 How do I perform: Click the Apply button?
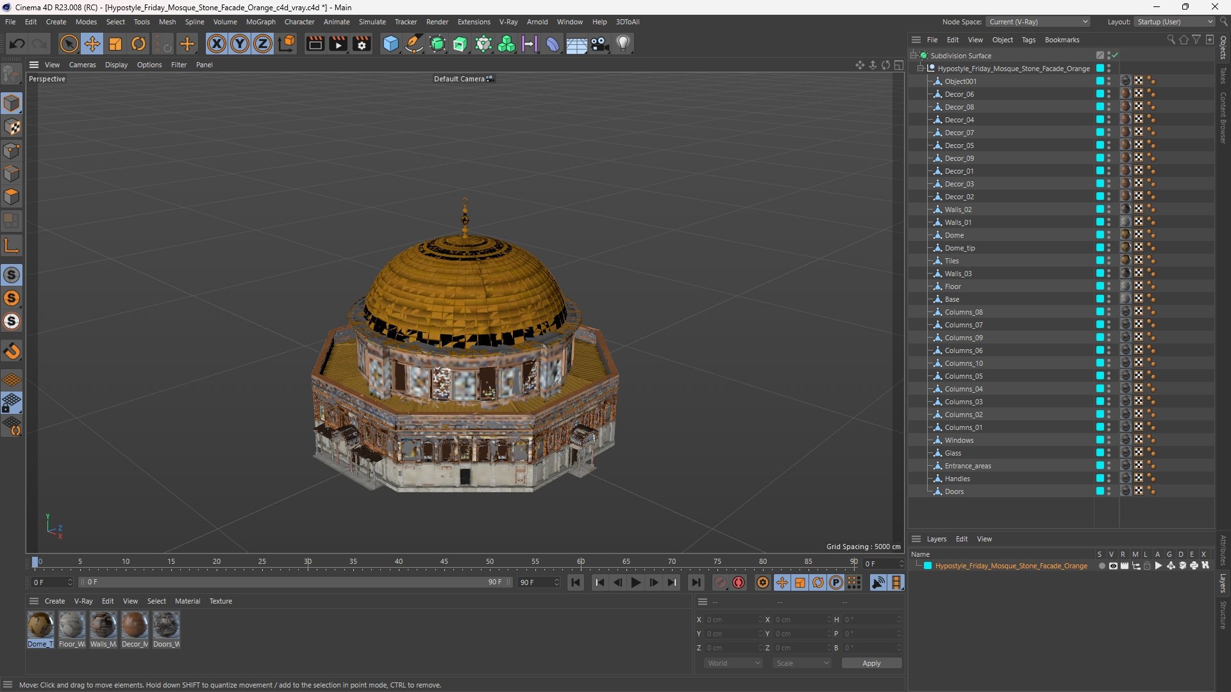(871, 663)
